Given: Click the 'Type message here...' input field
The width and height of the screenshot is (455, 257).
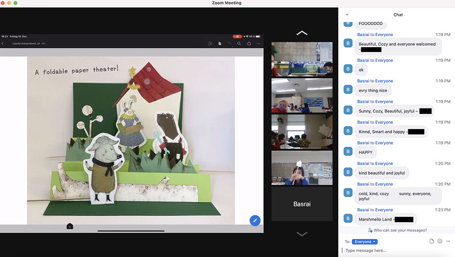Looking at the screenshot, I should click(x=397, y=251).
